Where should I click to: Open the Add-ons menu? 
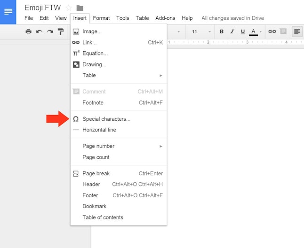tap(165, 18)
